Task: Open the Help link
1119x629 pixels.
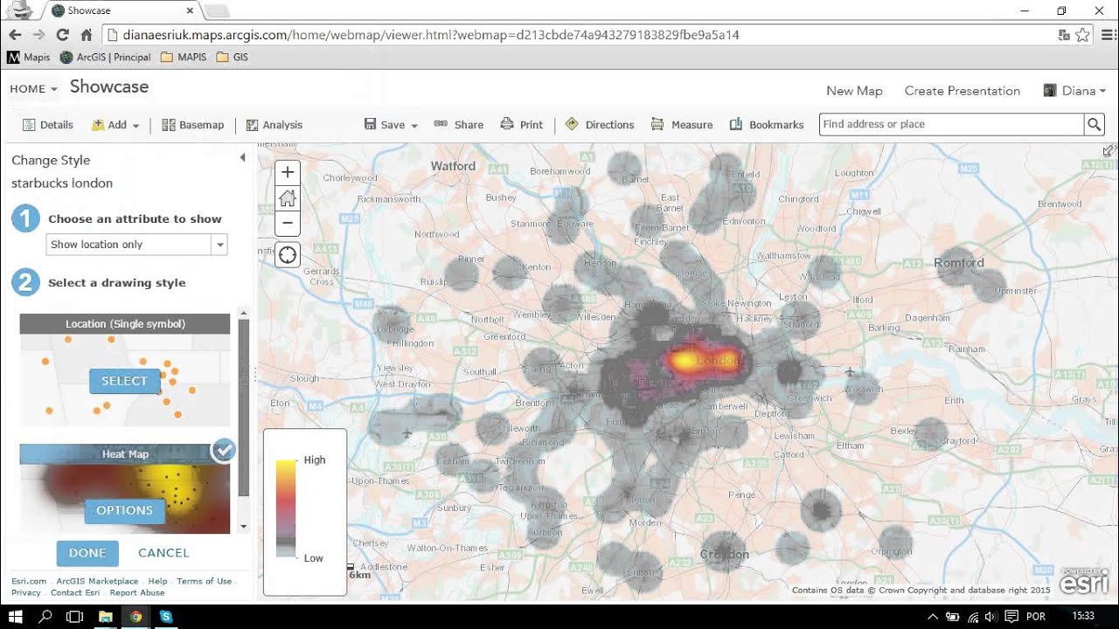Action: (157, 581)
